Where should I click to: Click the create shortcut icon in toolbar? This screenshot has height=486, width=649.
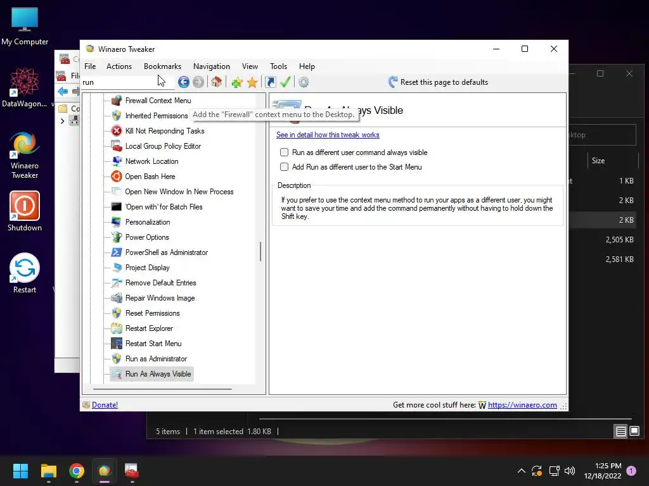click(x=270, y=82)
